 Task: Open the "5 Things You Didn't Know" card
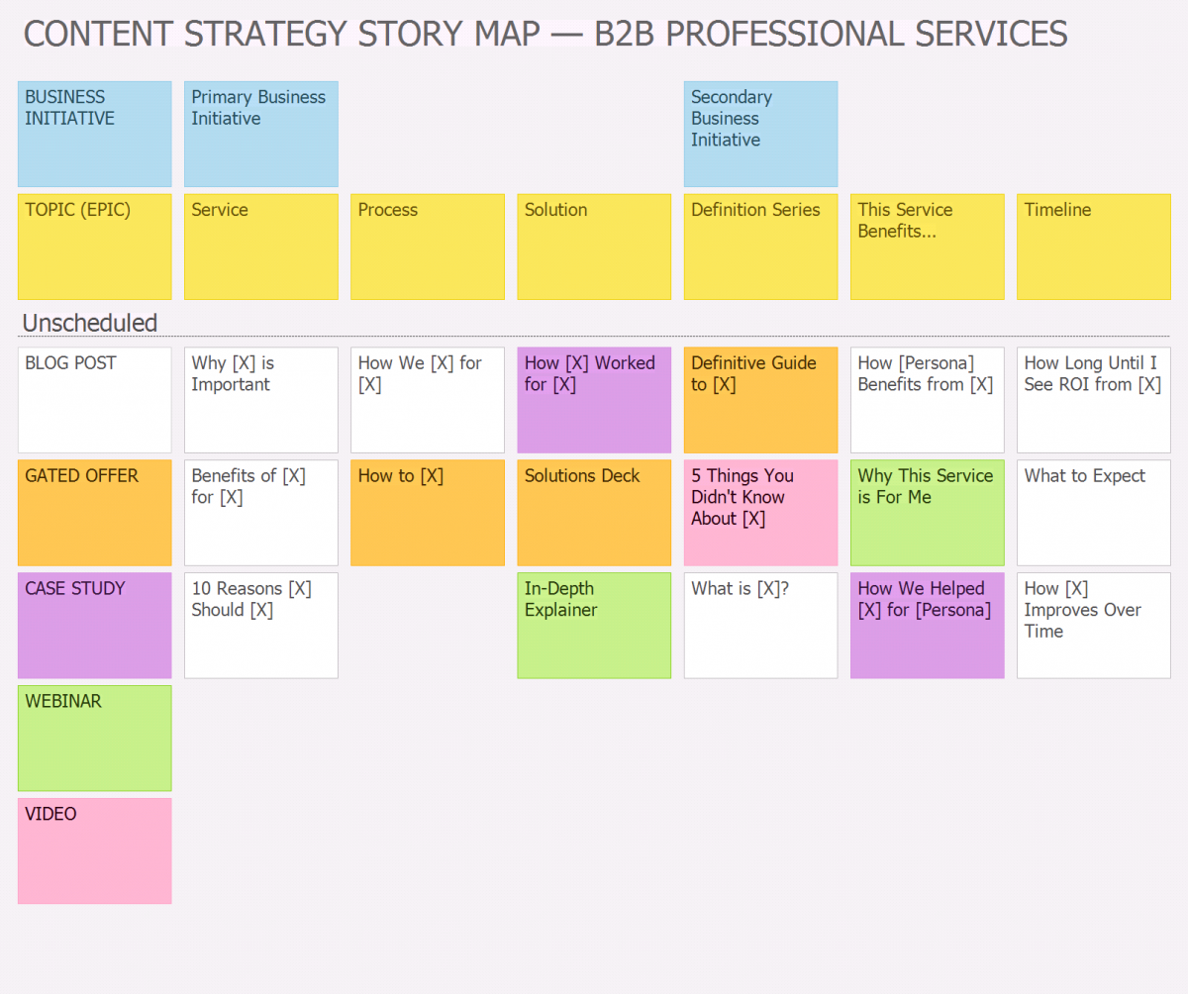tap(760, 513)
